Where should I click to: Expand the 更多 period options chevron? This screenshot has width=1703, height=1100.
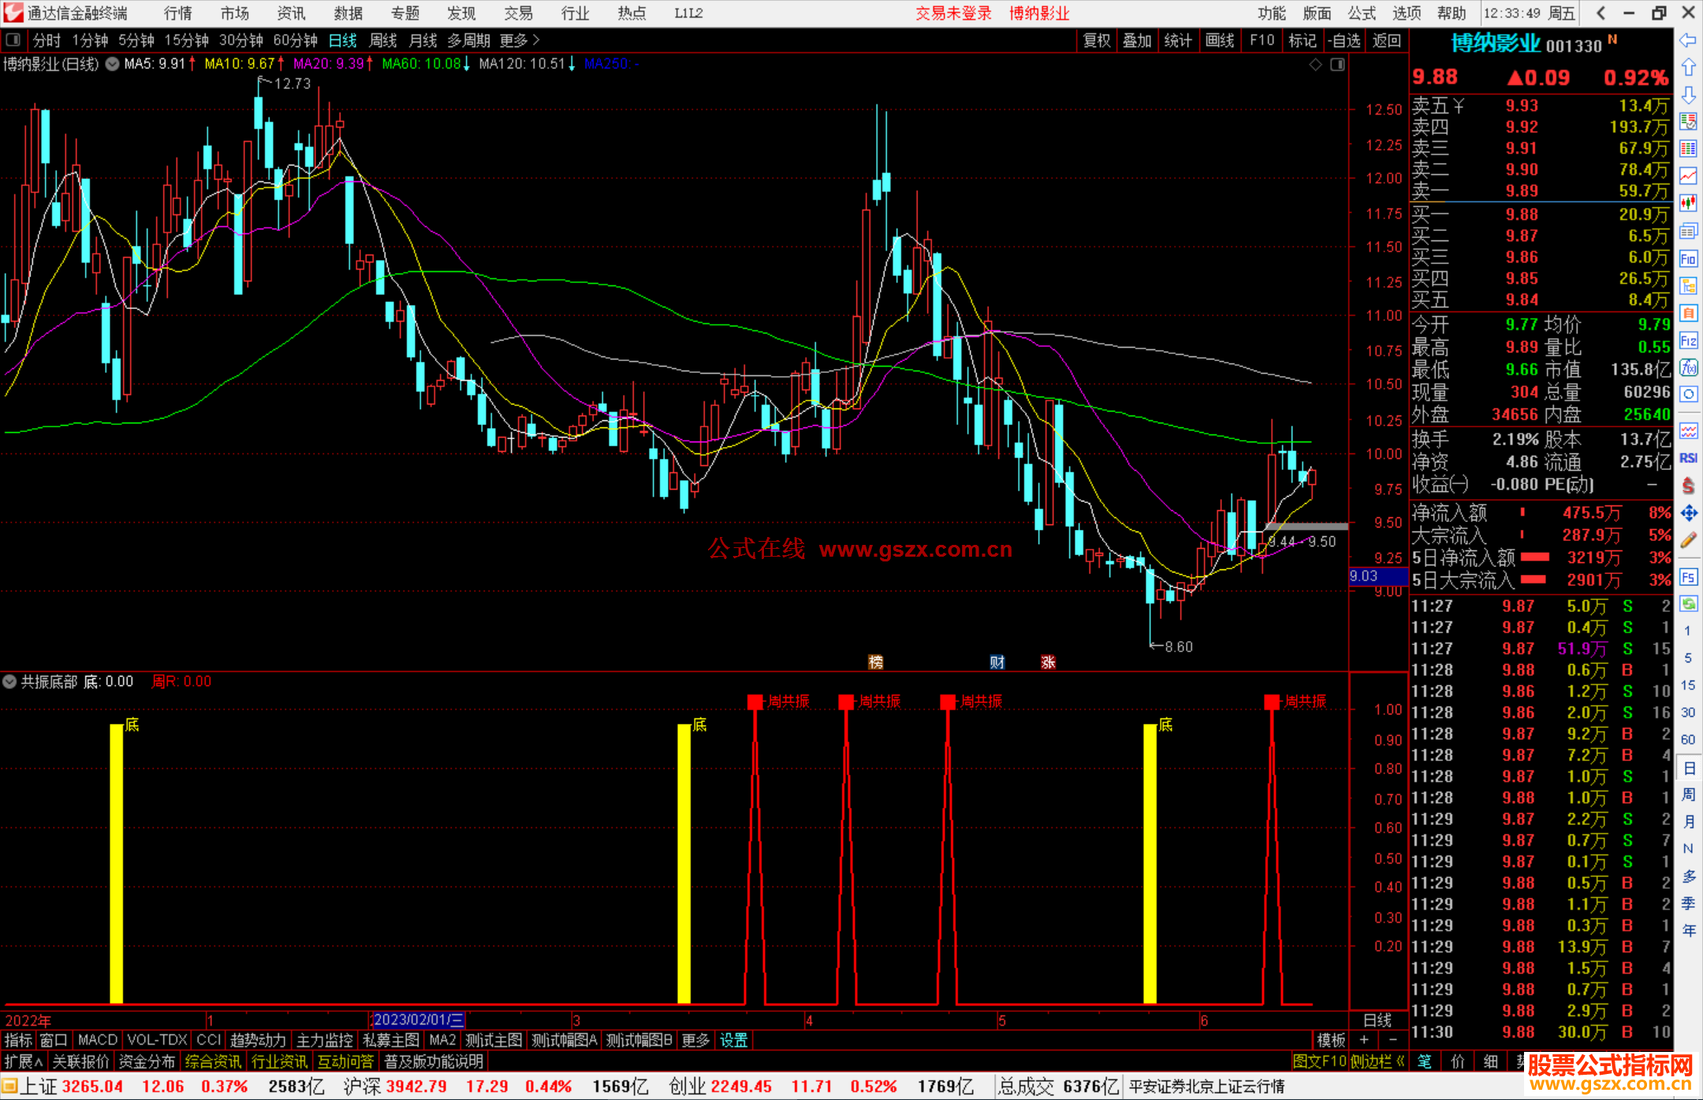pos(536,40)
